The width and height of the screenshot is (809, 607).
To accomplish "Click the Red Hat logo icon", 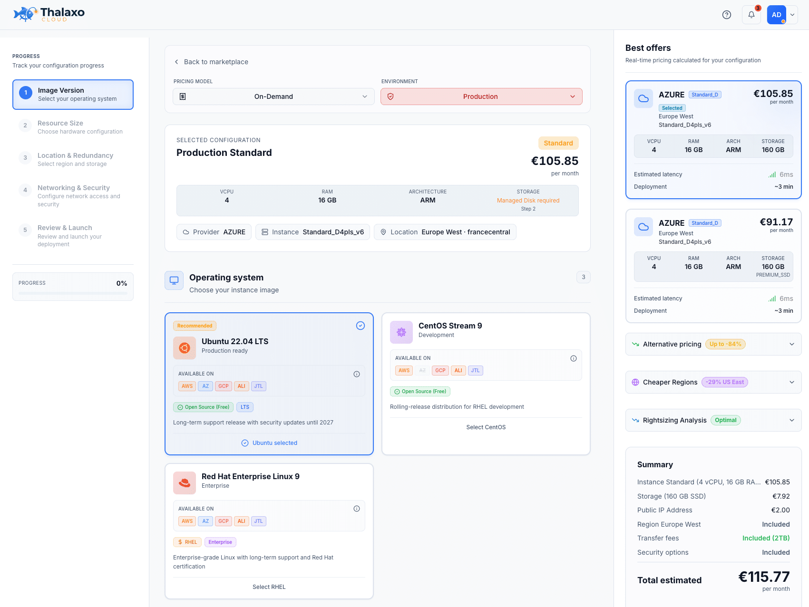I will (x=185, y=483).
